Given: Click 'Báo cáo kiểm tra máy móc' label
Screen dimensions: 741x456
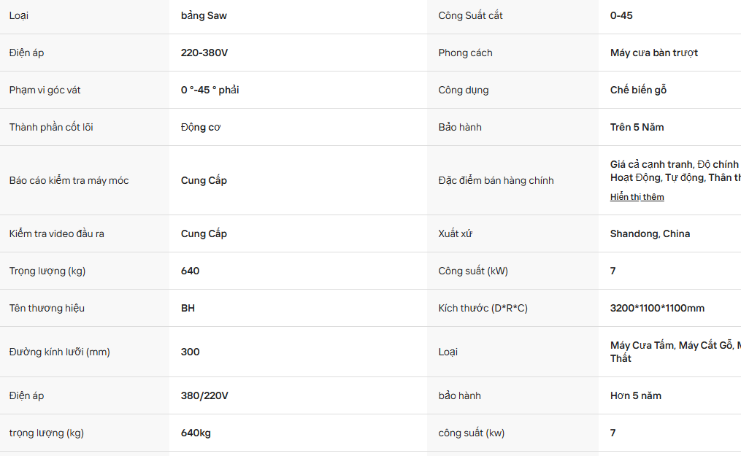Looking at the screenshot, I should [69, 180].
